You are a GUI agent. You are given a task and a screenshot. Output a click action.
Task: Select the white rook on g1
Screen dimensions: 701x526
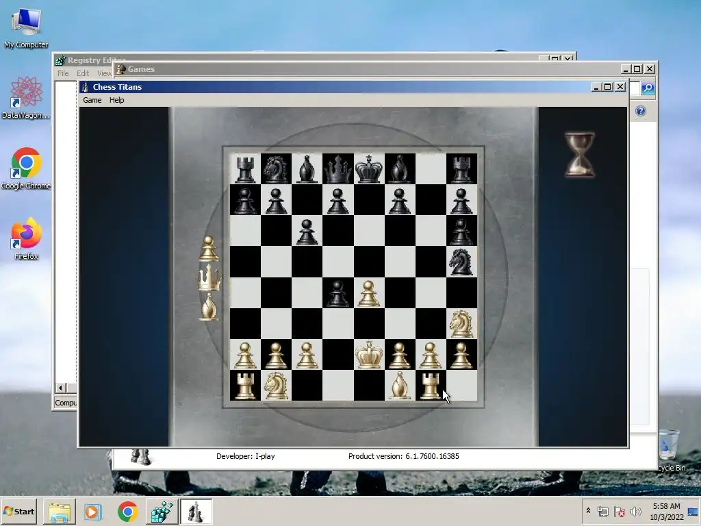tap(431, 385)
